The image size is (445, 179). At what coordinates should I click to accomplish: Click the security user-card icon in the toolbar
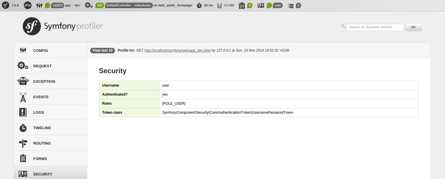(x=261, y=5)
